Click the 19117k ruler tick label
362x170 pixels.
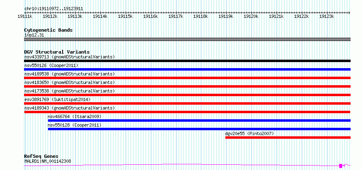tap(176, 16)
